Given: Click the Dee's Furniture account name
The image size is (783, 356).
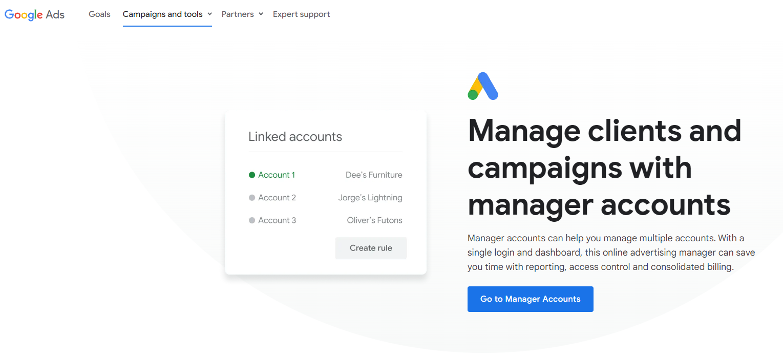Looking at the screenshot, I should pos(374,175).
